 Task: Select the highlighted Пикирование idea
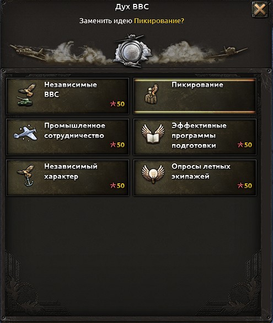pos(195,96)
